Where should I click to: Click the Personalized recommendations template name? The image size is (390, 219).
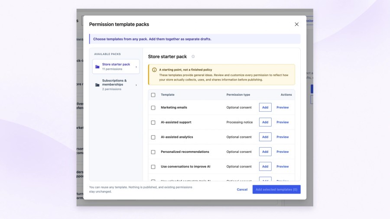pyautogui.click(x=185, y=152)
